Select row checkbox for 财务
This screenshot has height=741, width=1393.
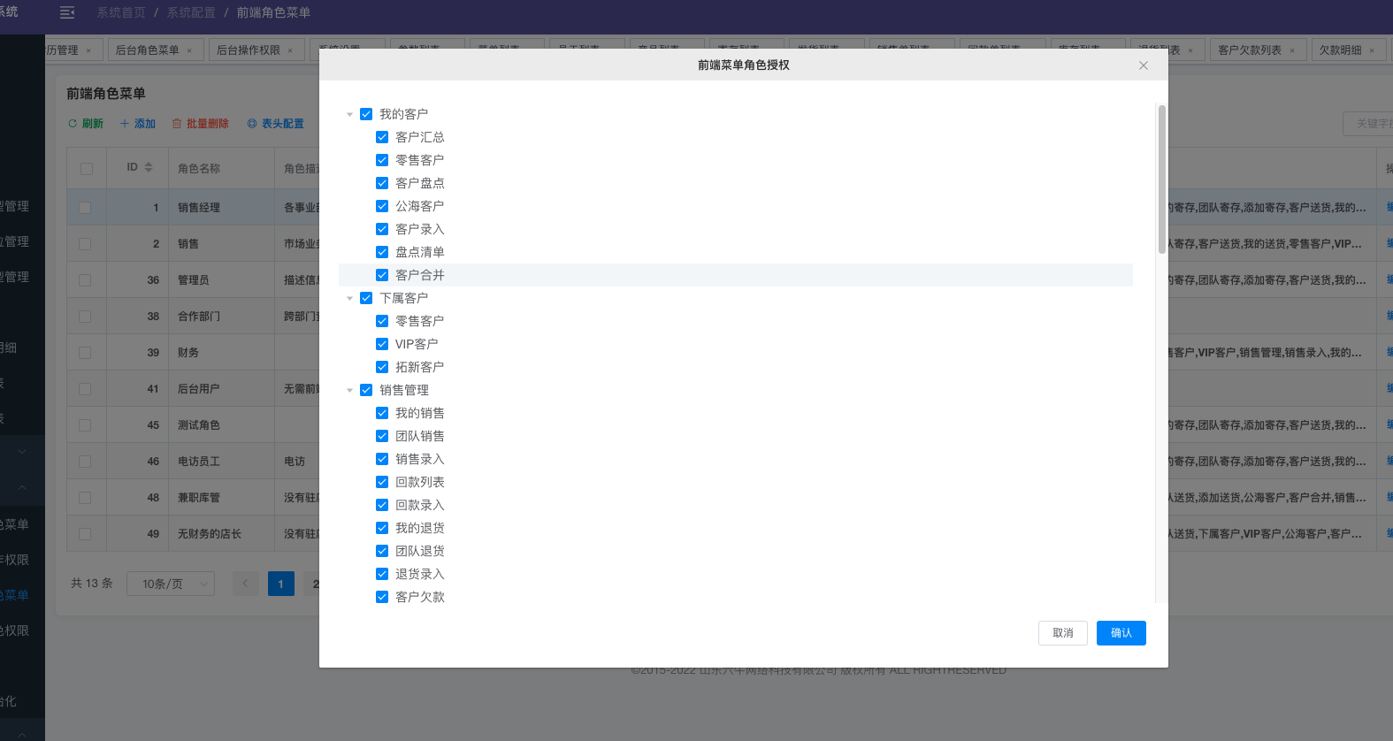85,353
